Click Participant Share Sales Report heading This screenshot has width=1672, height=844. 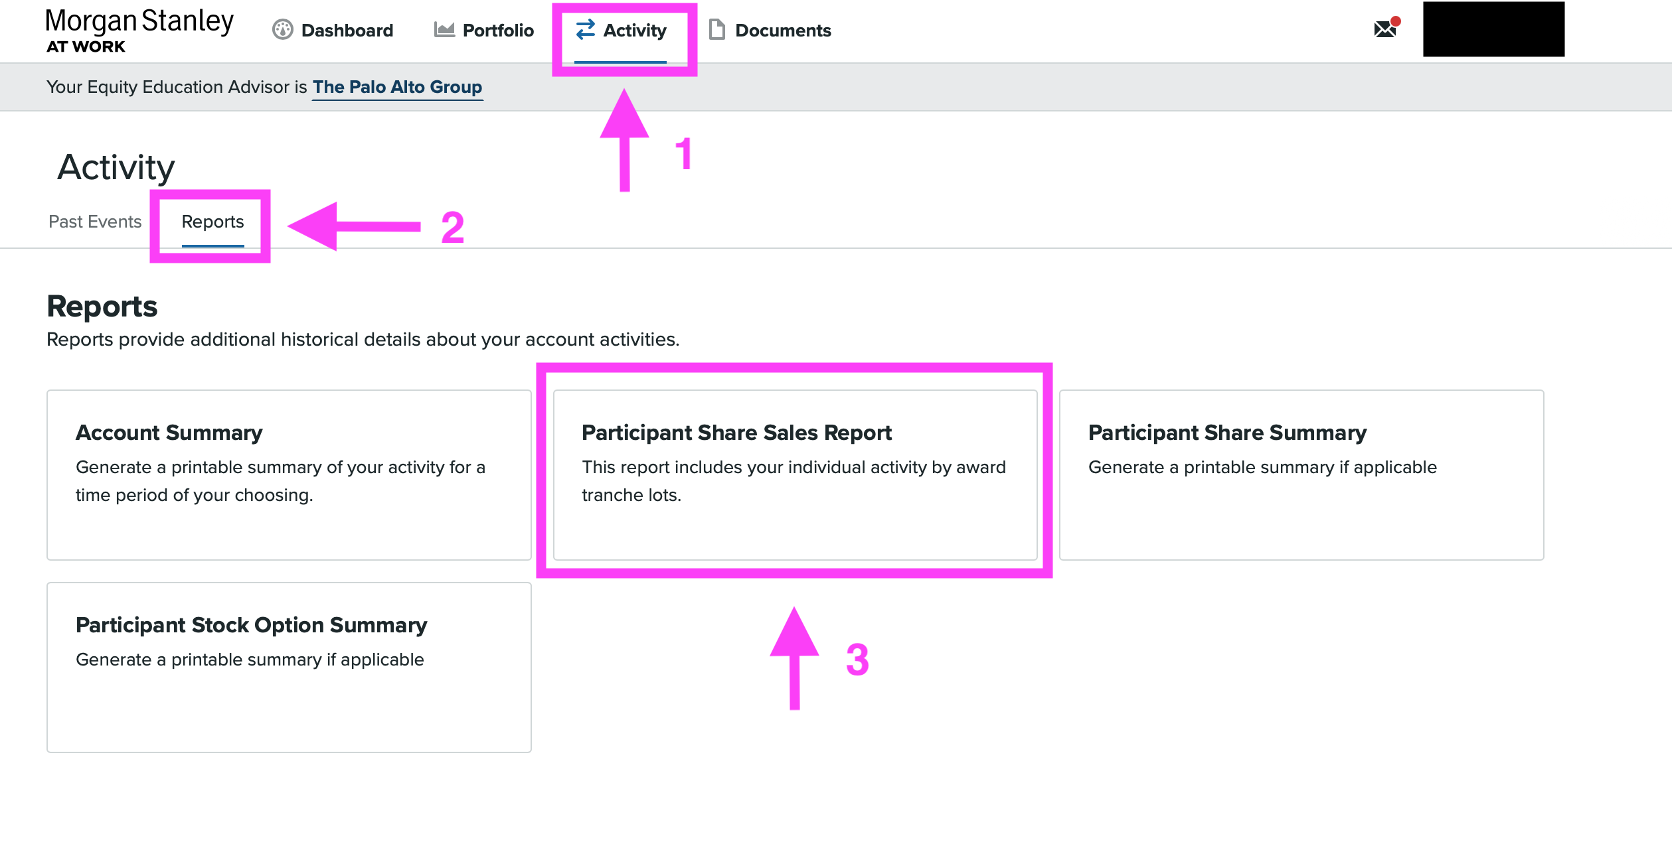point(736,433)
